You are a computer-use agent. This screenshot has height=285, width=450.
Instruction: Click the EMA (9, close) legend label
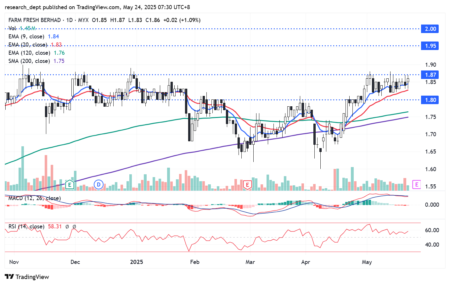(x=26, y=36)
